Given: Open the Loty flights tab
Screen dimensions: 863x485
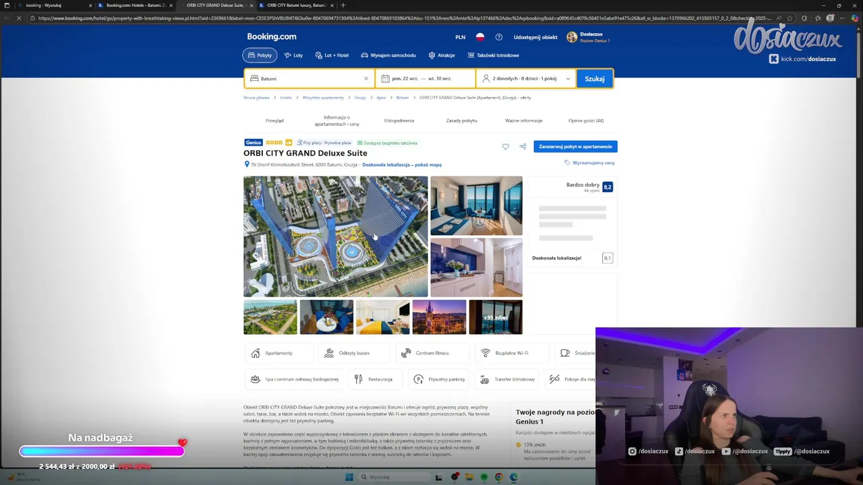Looking at the screenshot, I should 293,55.
